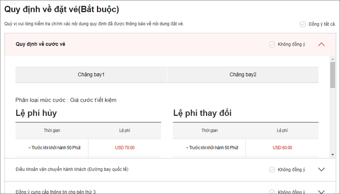Click the scroll down arrow of fare panel
The width and height of the screenshot is (340, 194).
coord(333,154)
